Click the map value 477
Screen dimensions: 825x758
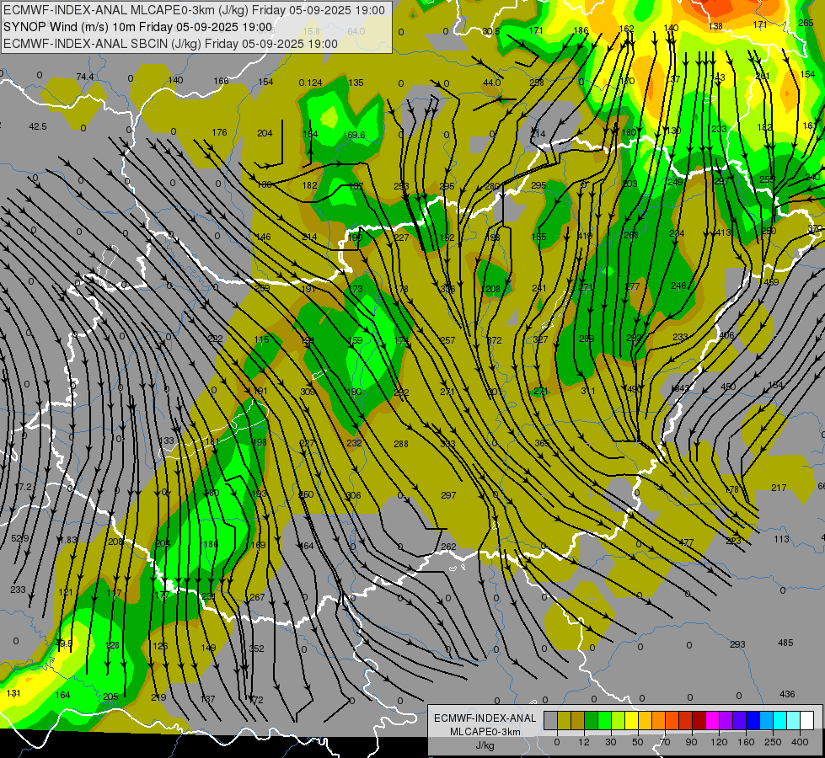(x=686, y=542)
